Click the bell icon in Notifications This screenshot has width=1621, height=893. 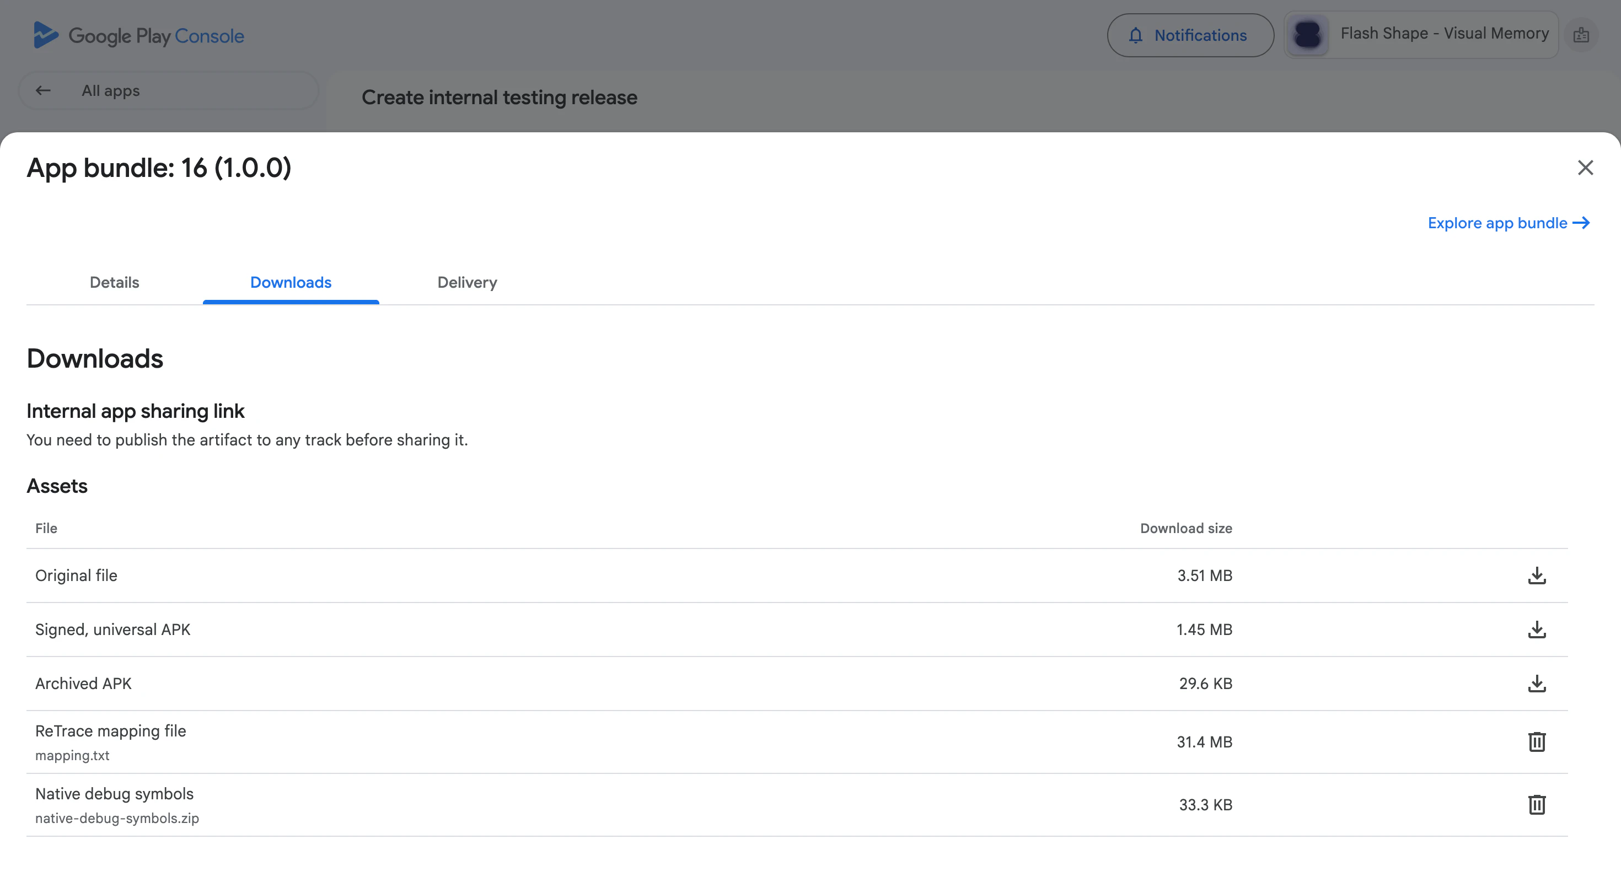(1135, 35)
